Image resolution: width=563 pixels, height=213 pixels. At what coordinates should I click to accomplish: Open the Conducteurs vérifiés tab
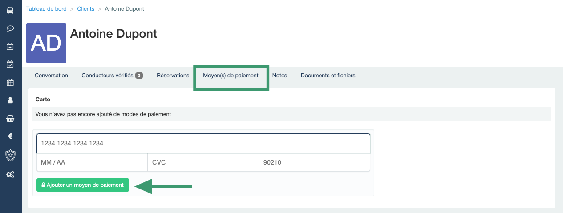coord(112,76)
